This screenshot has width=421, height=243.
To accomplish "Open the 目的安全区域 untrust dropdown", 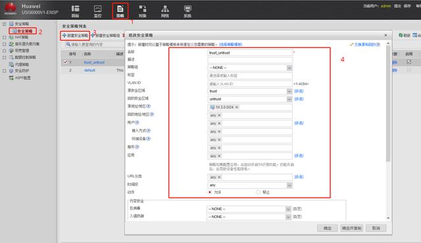I will tap(250, 99).
